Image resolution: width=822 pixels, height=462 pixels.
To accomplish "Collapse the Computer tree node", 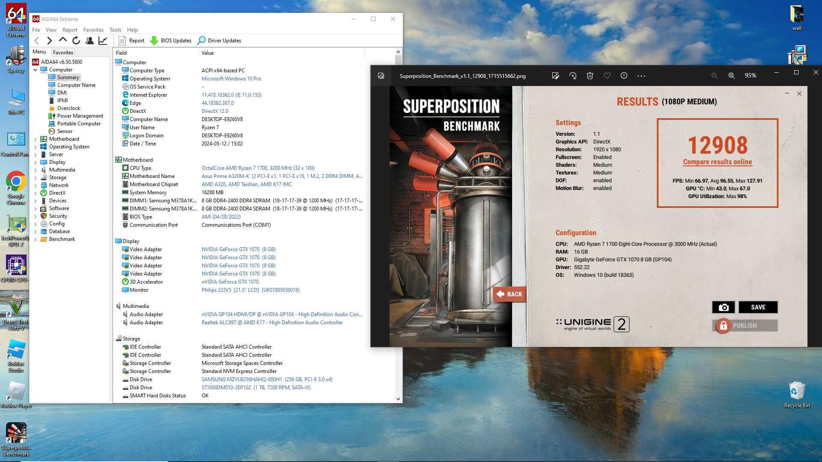I will (36, 70).
